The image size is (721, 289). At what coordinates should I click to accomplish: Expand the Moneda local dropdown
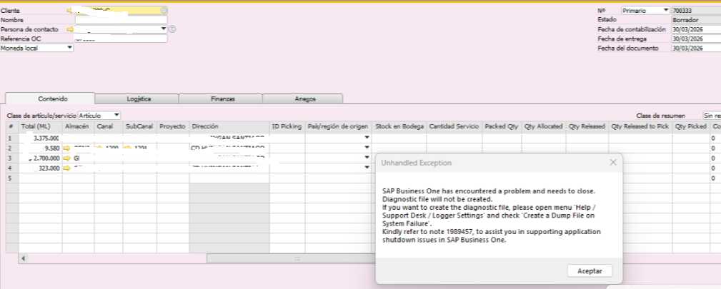pos(70,48)
